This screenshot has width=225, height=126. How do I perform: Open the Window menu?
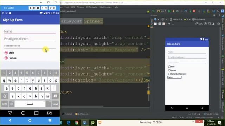(x=80, y=7)
